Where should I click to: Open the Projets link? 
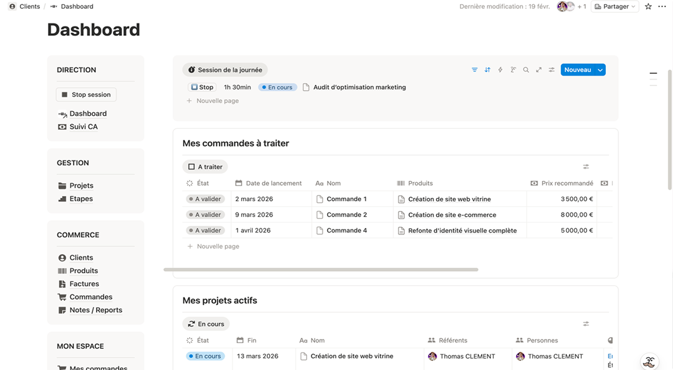pos(75,186)
